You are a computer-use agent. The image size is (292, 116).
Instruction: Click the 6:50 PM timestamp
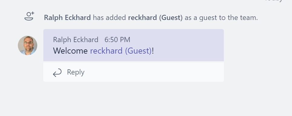117,40
